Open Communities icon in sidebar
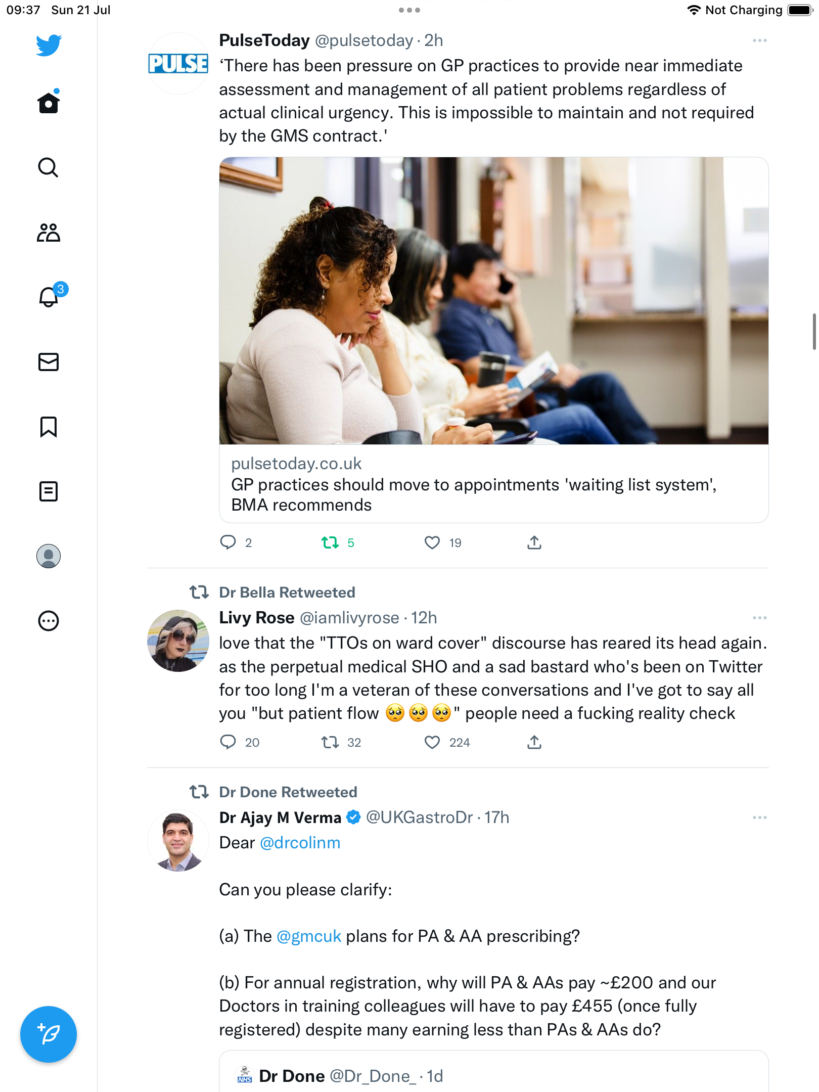819x1092 pixels. 49,233
